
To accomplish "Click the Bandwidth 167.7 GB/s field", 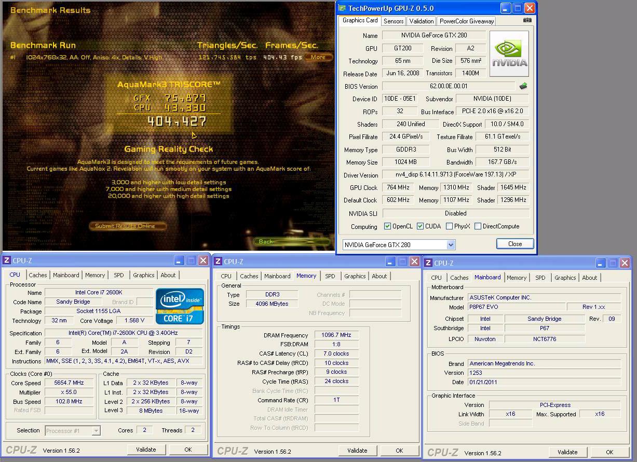I will click(502, 162).
